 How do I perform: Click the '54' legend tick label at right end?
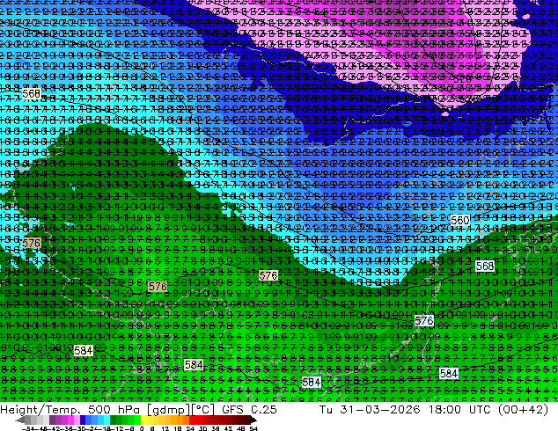pyautogui.click(x=253, y=429)
